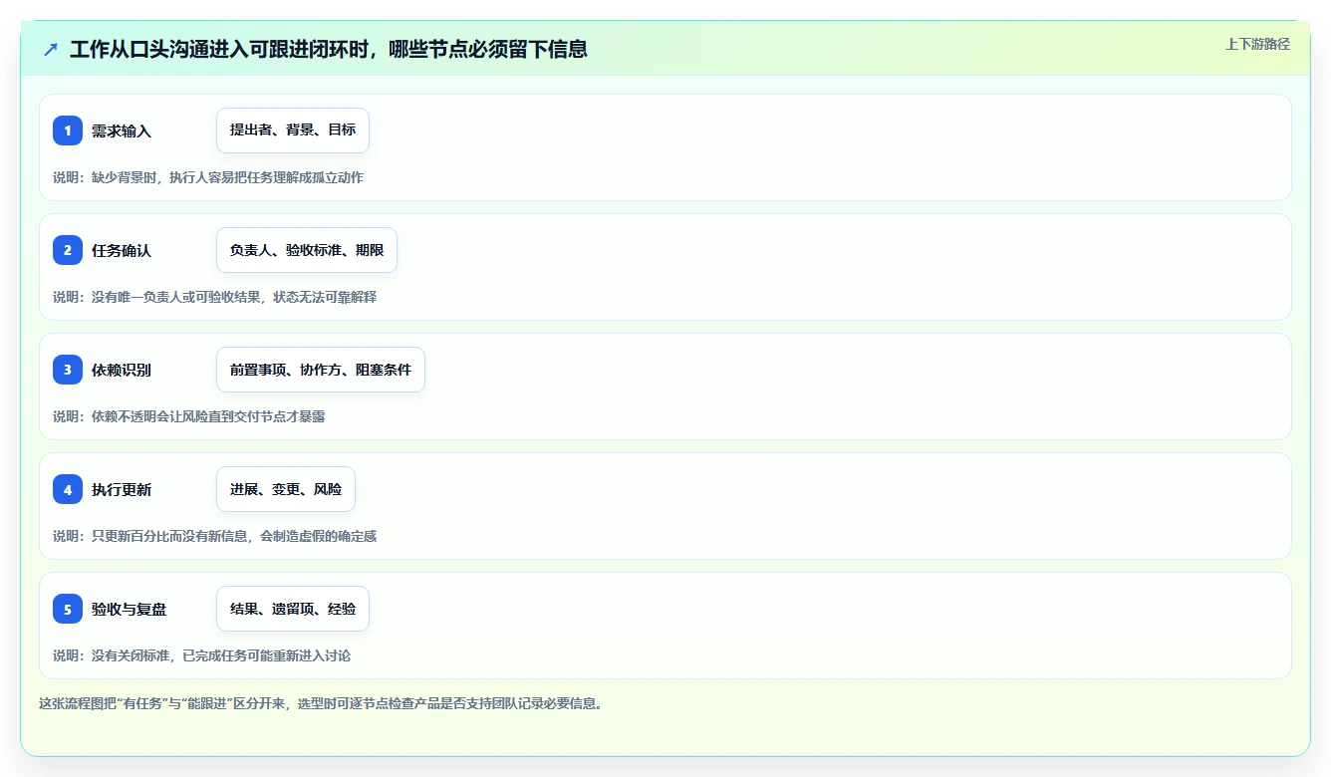Select the 前置事项、协作方、阻塞条件 chip
This screenshot has width=1331, height=777.
coord(321,370)
